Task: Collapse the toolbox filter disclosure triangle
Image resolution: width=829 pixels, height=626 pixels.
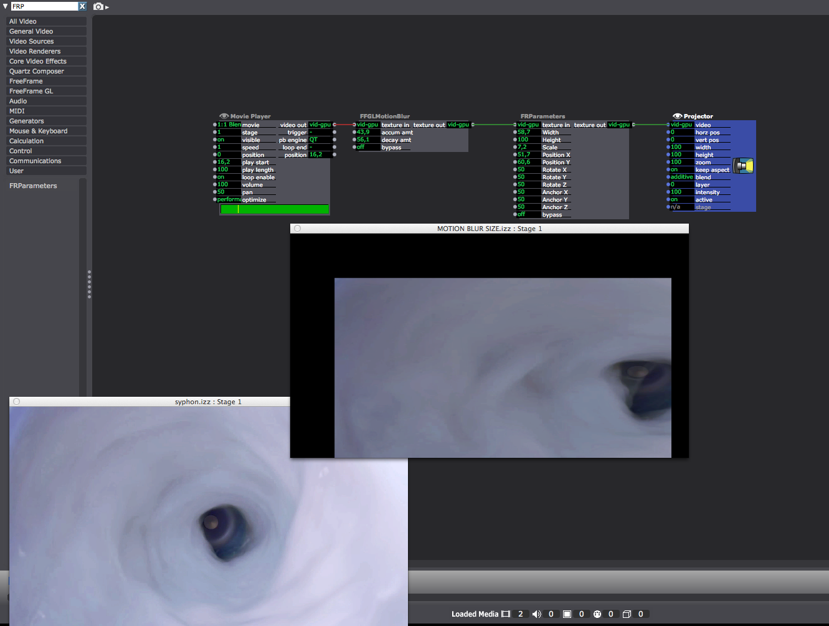Action: point(6,6)
